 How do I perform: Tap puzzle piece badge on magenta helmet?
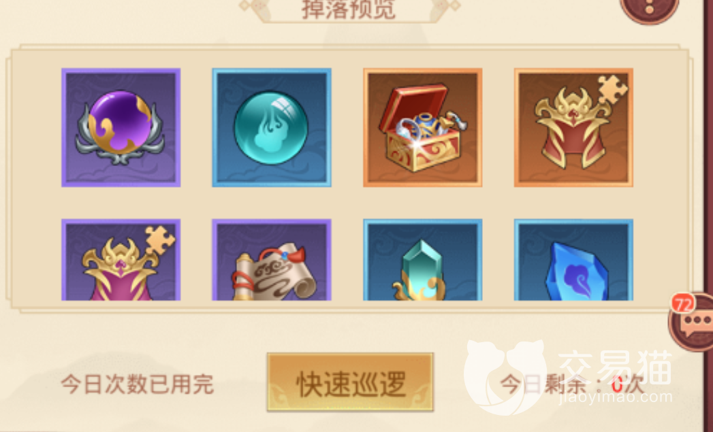[x=160, y=240]
